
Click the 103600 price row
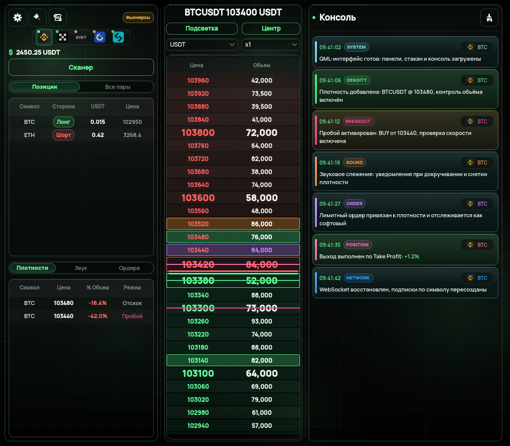(233, 198)
